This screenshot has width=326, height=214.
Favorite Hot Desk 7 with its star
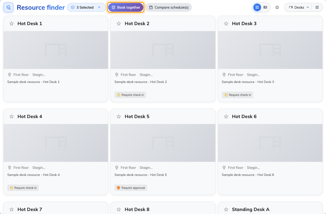12,209
